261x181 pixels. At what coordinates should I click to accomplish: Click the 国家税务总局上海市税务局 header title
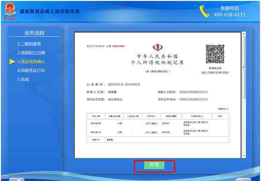pyautogui.click(x=50, y=11)
